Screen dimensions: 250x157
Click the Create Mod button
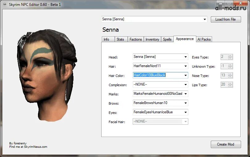pyautogui.click(x=226, y=144)
